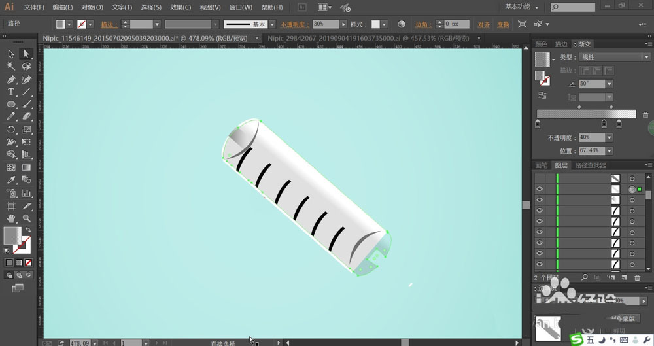Show the hidden top row via its empty eye box
654x346 pixels.
(540, 178)
